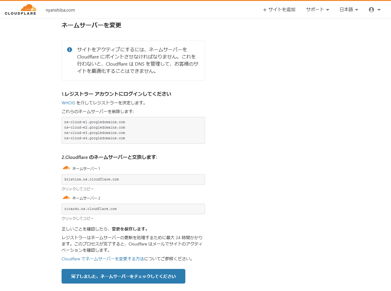Select the nyanshiba.com site name in header
The image size is (391, 291).
[60, 10]
